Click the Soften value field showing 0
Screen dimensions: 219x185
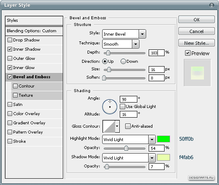coord(157,78)
